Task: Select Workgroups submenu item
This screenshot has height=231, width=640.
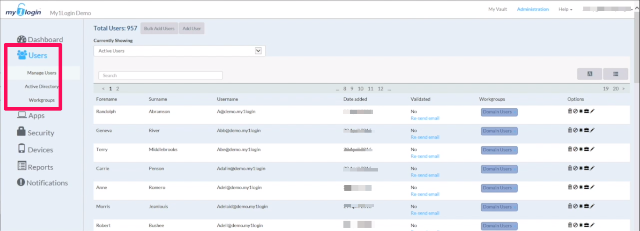Action: (x=42, y=100)
